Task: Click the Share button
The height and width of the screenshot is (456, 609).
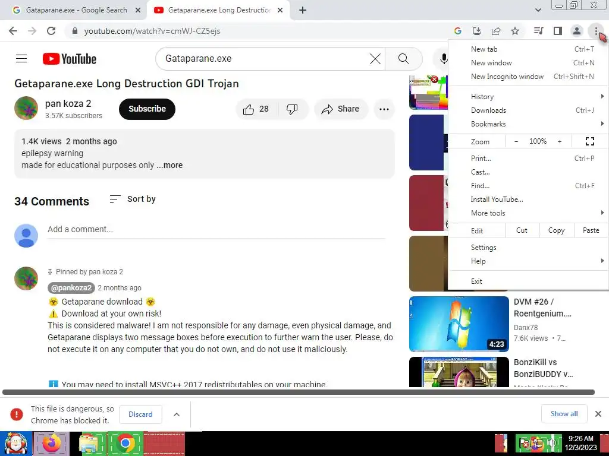Action: click(x=341, y=109)
